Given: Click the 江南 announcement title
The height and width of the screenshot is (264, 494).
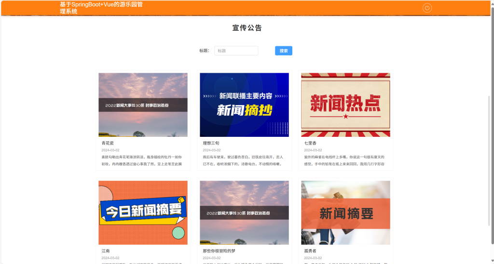Looking at the screenshot, I should [x=106, y=251].
